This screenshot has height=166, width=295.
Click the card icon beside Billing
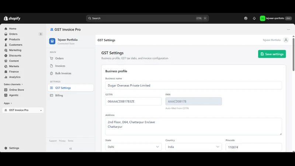click(x=52, y=96)
